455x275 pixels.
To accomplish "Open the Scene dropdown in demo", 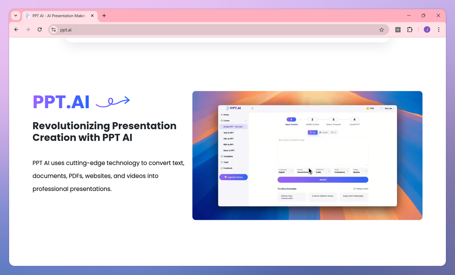I will (x=304, y=171).
